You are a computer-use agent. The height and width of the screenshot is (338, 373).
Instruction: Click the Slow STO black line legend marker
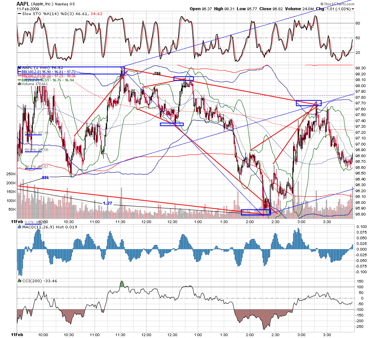(19, 14)
